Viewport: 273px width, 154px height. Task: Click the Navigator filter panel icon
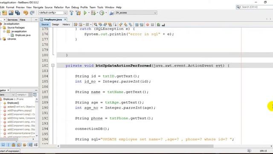[35, 95]
